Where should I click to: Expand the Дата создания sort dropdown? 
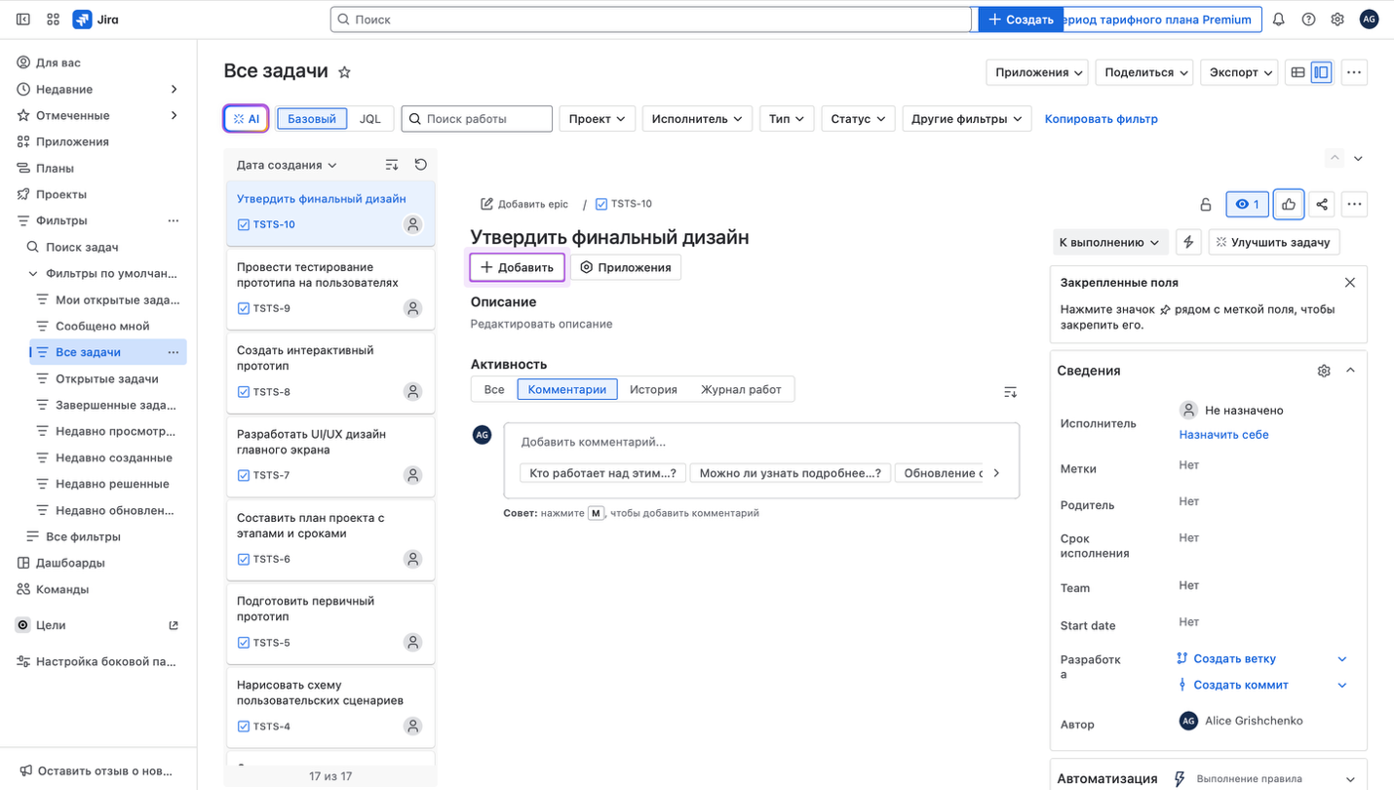click(287, 165)
